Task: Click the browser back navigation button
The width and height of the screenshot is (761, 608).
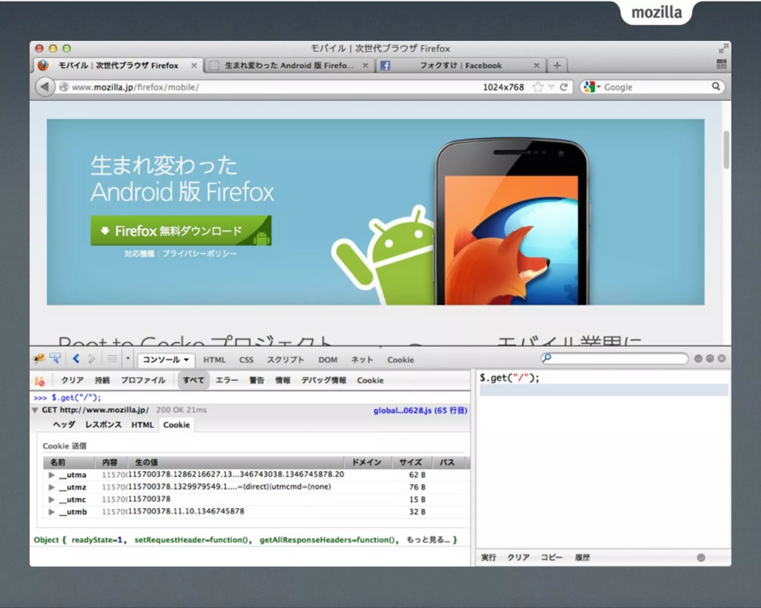Action: coord(45,87)
